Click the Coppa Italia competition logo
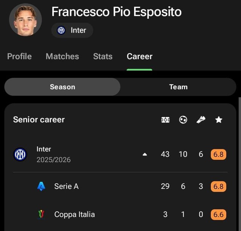Viewport: 241px width, 231px height. click(x=41, y=214)
